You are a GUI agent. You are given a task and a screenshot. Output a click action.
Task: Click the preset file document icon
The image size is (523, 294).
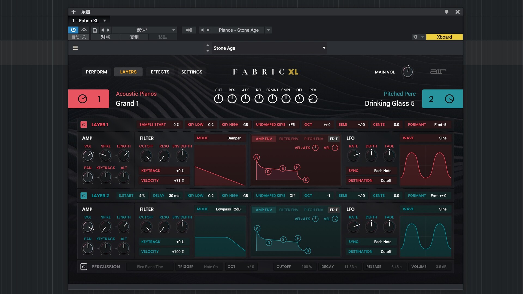point(95,30)
